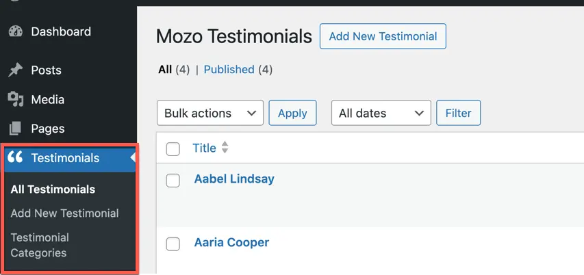Select the All Testimonials submenu item

point(53,189)
